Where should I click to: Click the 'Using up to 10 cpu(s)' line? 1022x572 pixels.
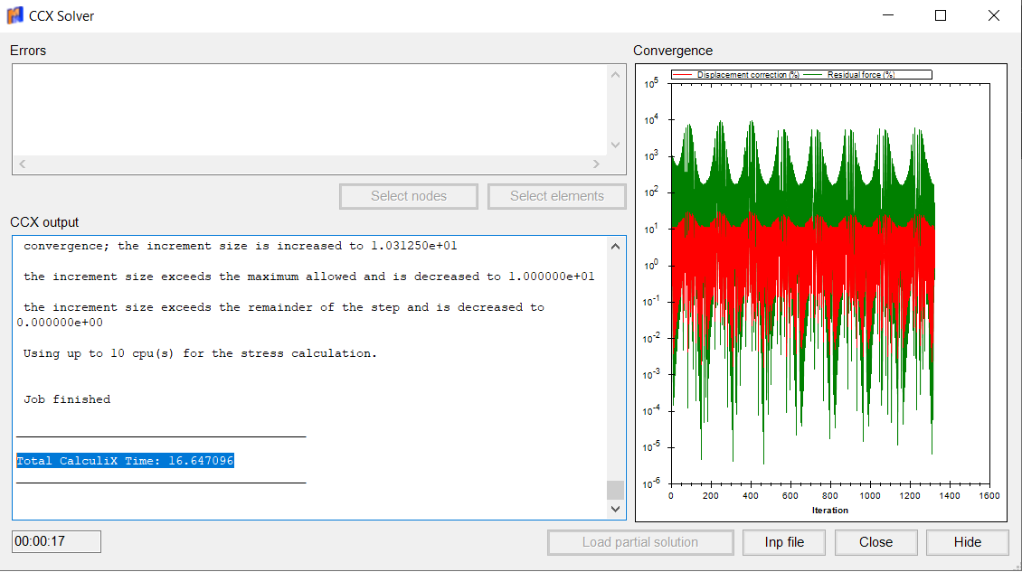200,353
